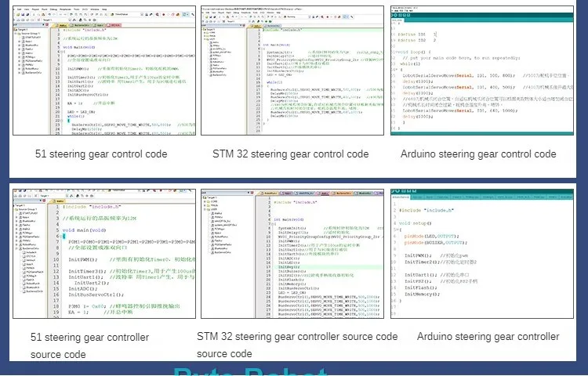The height and width of the screenshot is (376, 588).
Task: Open the 51 steering gear control code screenshot
Action: click(104, 70)
